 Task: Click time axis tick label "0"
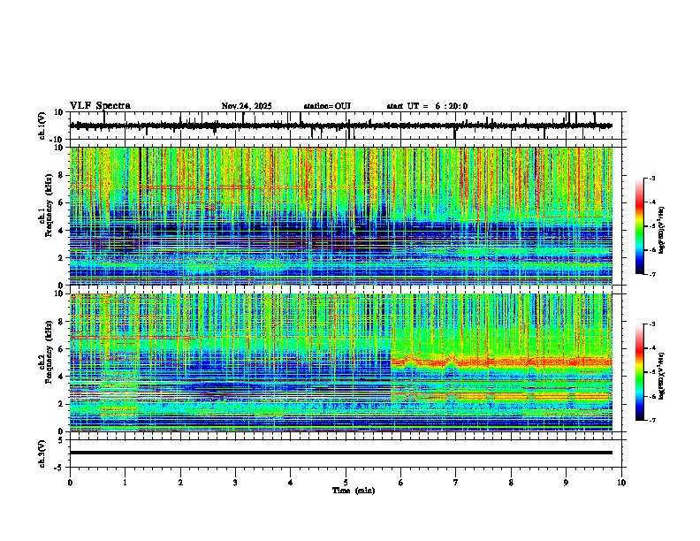point(70,483)
